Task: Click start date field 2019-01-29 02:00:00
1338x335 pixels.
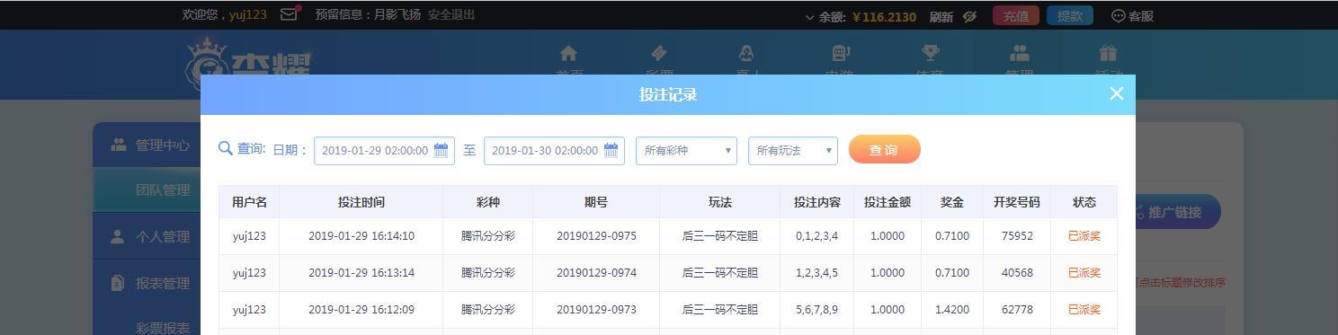Action: pos(384,150)
